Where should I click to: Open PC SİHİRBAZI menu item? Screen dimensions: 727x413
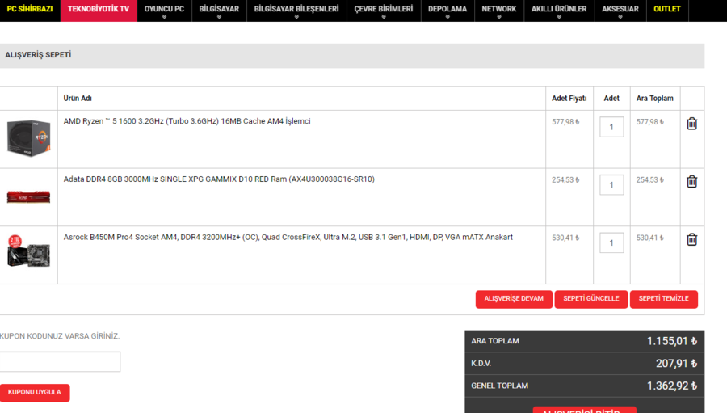(x=30, y=9)
